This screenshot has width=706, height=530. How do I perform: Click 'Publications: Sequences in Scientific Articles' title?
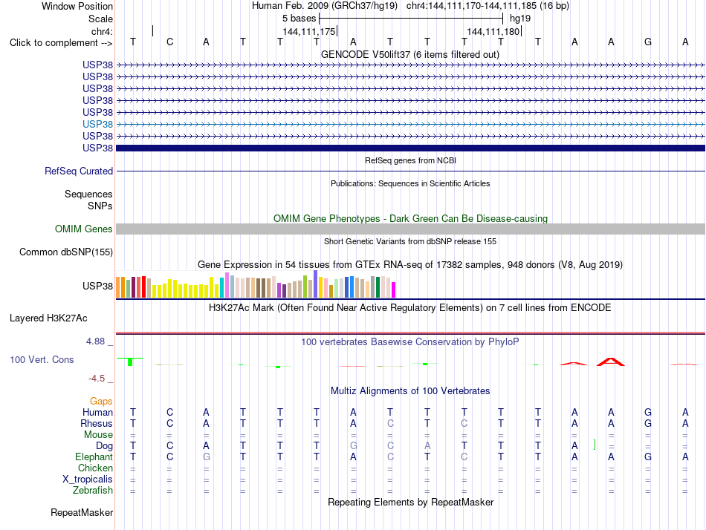click(x=410, y=183)
